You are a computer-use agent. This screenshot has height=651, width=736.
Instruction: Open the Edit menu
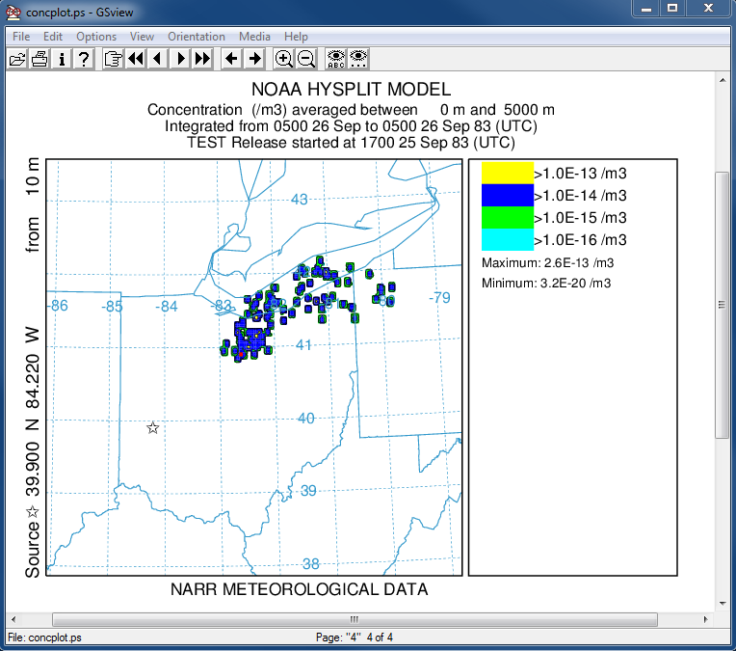(53, 37)
